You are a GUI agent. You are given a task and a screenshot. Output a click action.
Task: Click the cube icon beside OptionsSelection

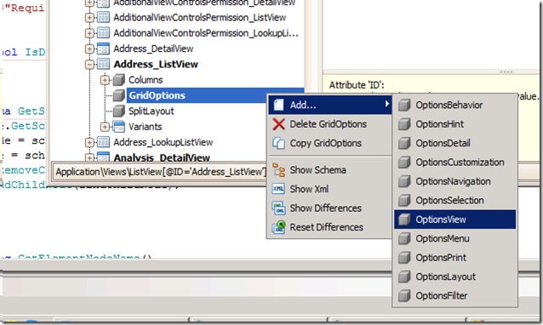(404, 201)
